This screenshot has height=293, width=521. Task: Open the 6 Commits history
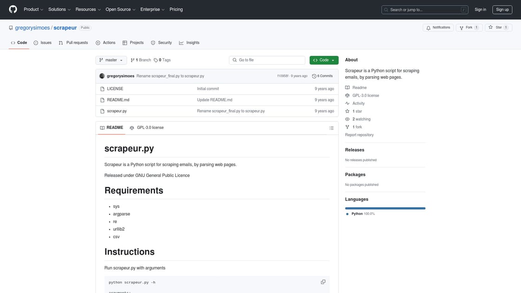(x=322, y=76)
